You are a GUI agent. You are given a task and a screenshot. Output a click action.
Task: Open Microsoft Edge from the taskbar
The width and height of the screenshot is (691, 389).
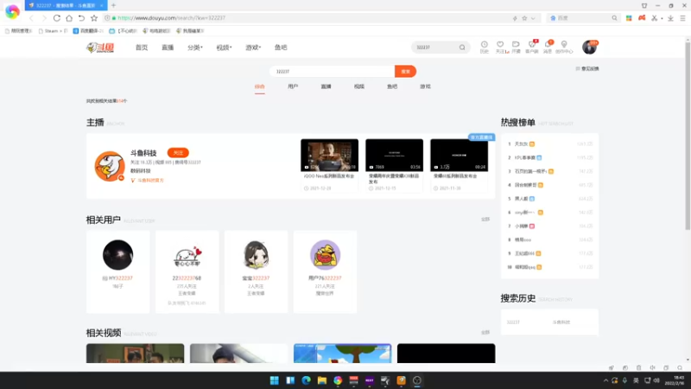[x=306, y=380]
